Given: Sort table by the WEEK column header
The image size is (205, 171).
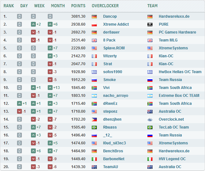Looking at the screenshot, I should pos(39,6).
